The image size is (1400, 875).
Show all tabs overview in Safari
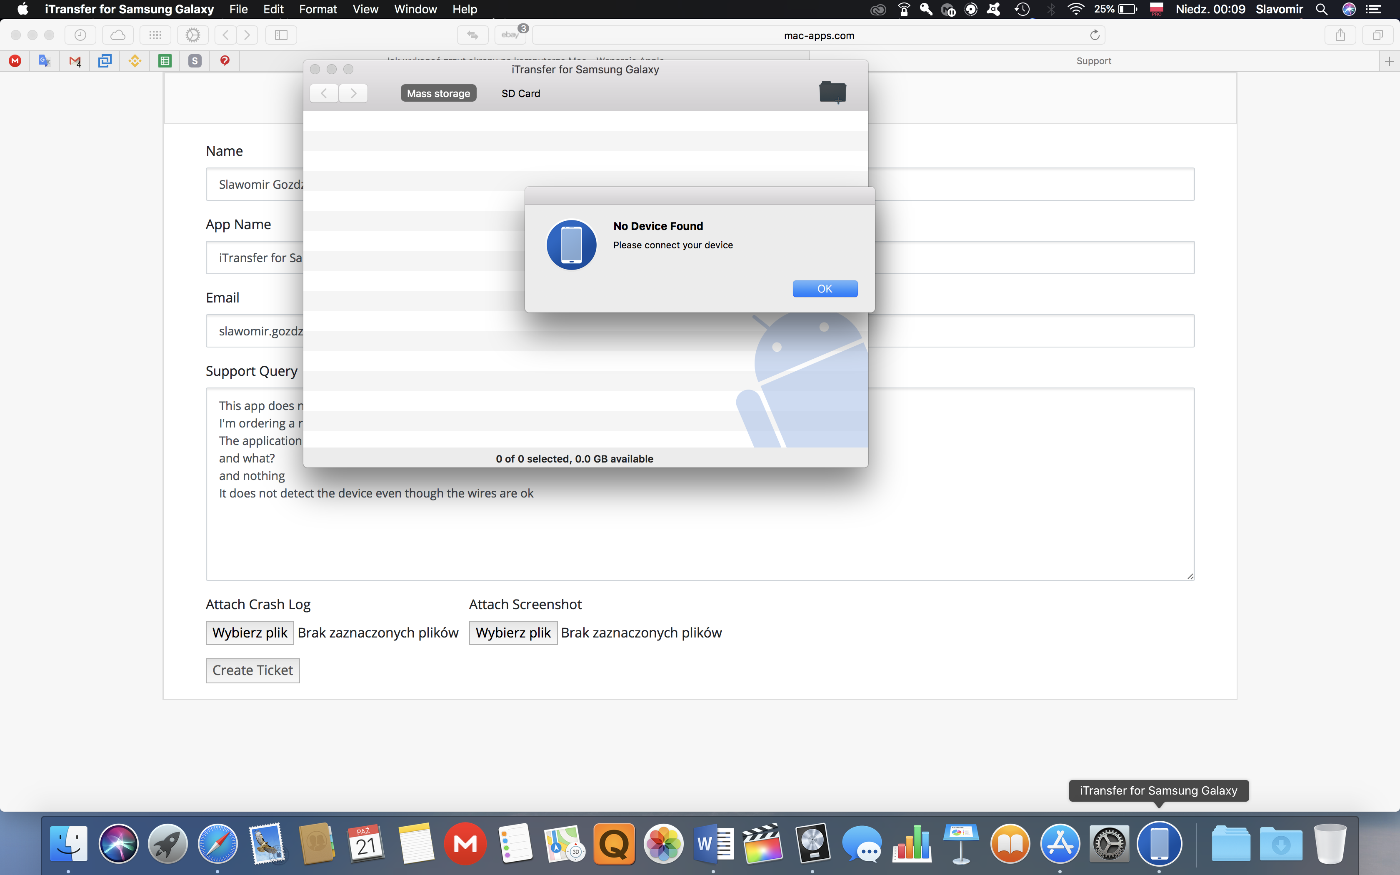pyautogui.click(x=1378, y=35)
